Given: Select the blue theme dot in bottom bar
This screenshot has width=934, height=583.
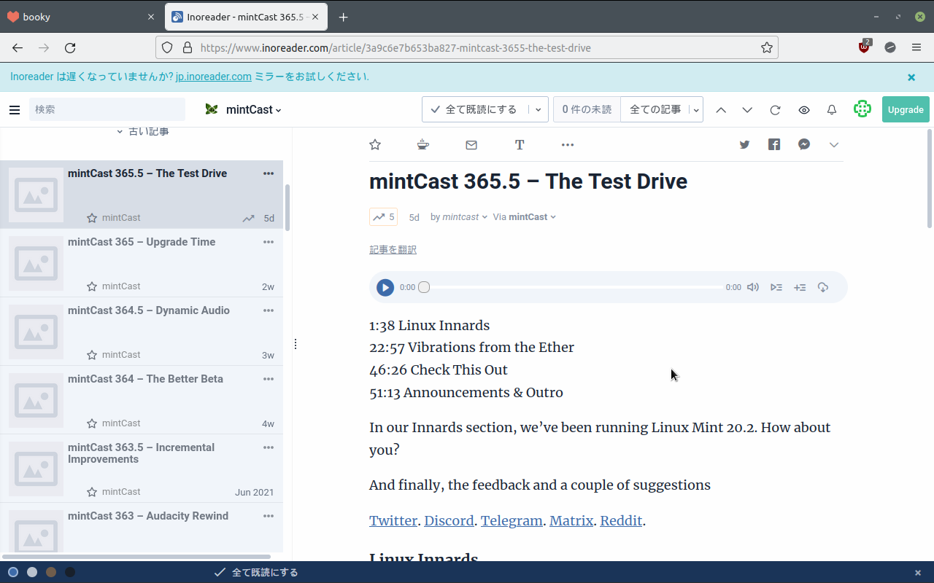Looking at the screenshot, I should pyautogui.click(x=13, y=572).
